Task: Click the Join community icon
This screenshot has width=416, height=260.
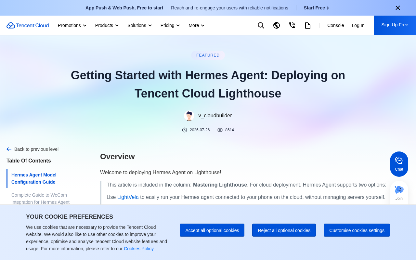Action: click(399, 193)
